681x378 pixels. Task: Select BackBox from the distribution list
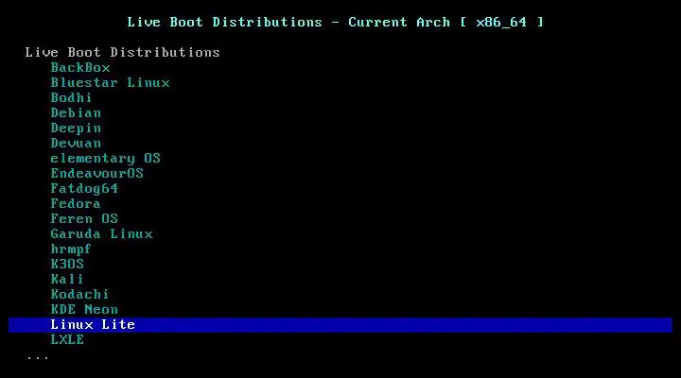point(80,68)
